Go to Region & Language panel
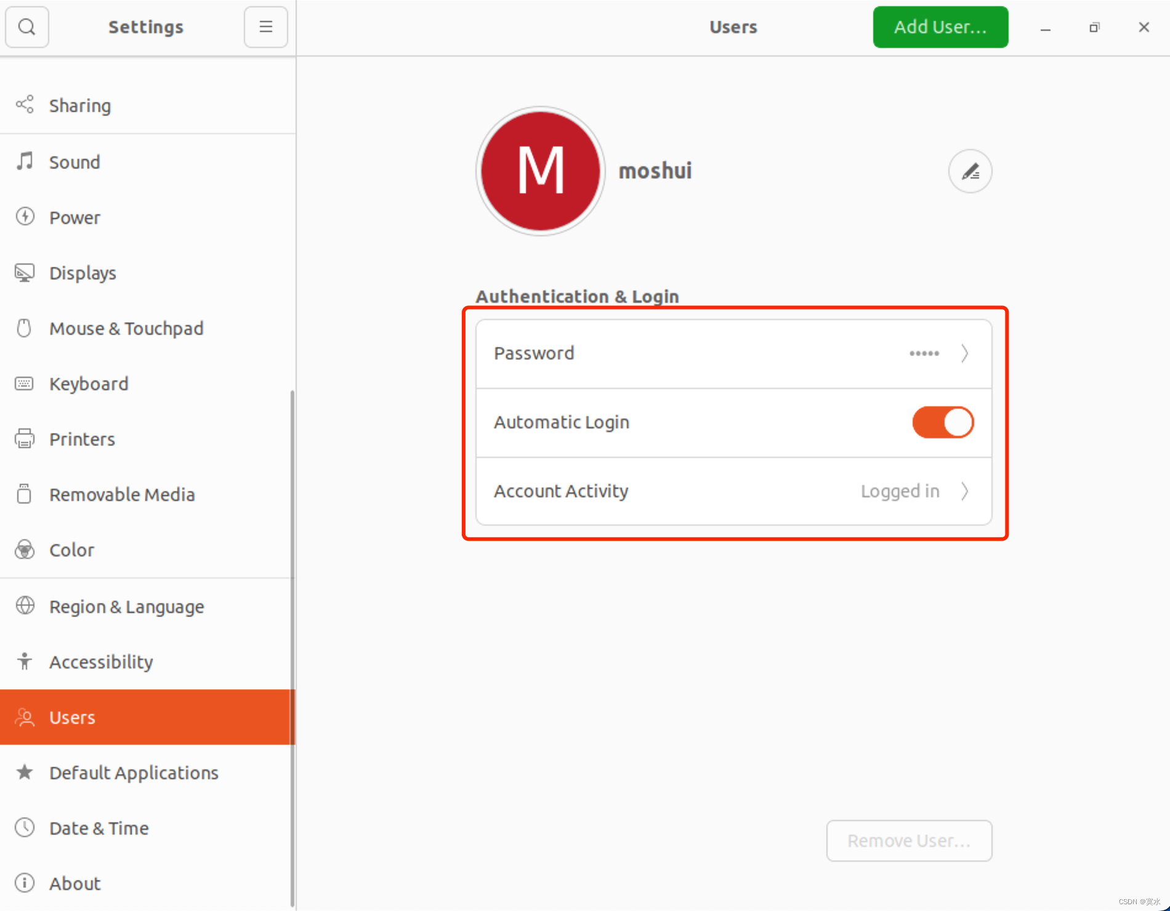Screen dimensions: 1170x911 pyautogui.click(x=148, y=606)
